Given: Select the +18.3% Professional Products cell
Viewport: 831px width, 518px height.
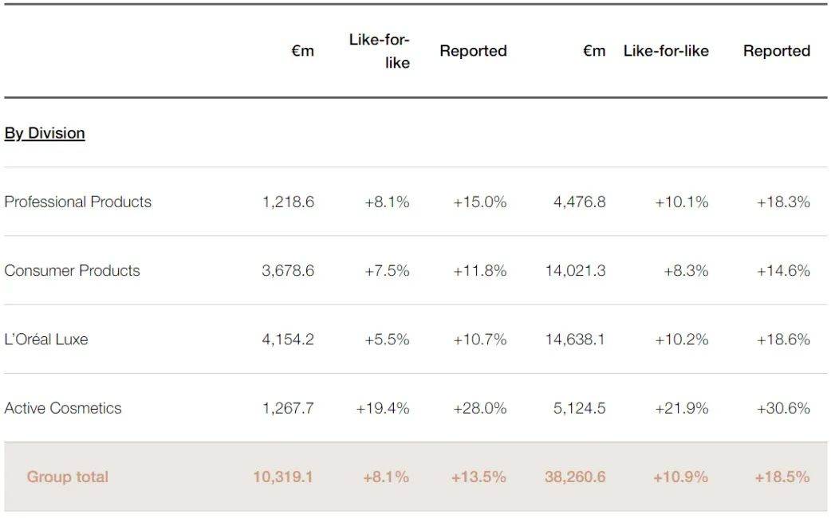Looking at the screenshot, I should tap(783, 202).
